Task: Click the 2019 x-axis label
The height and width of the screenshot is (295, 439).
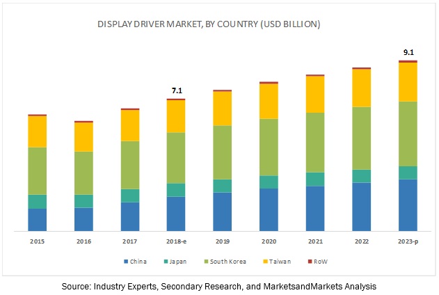Action: click(x=222, y=241)
